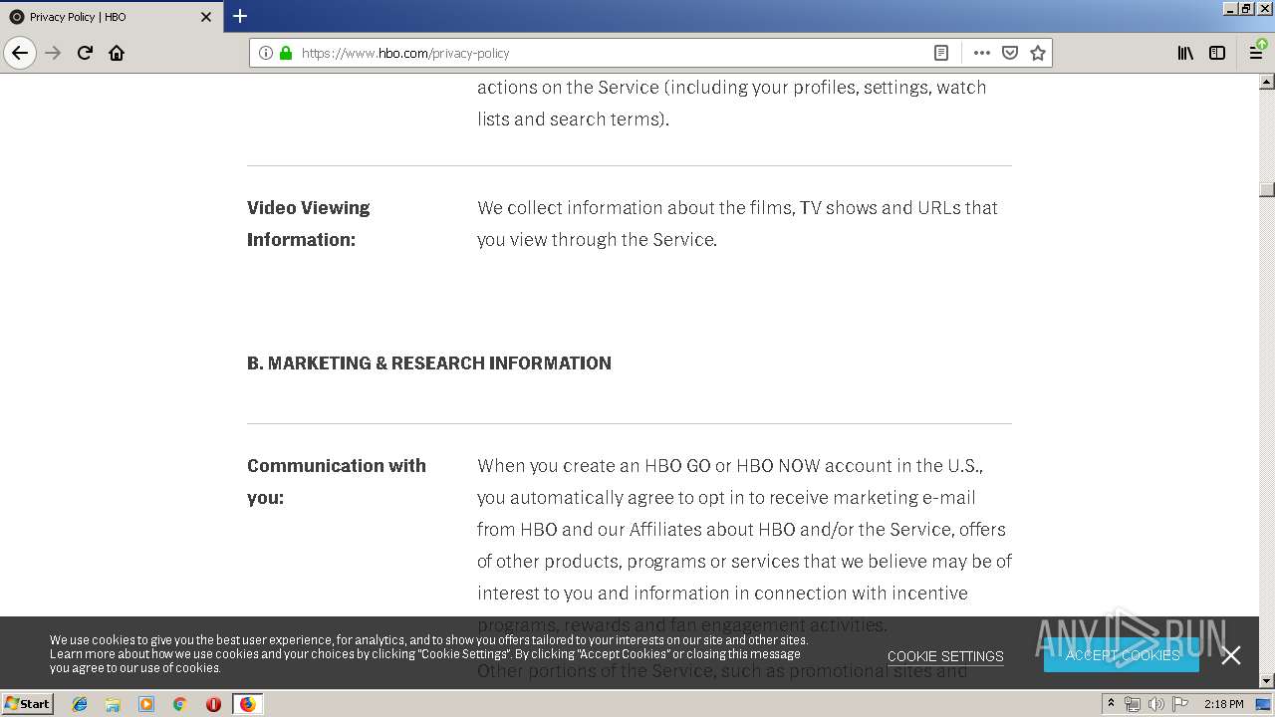
Task: Open page actions three-dot menu
Action: click(x=982, y=53)
